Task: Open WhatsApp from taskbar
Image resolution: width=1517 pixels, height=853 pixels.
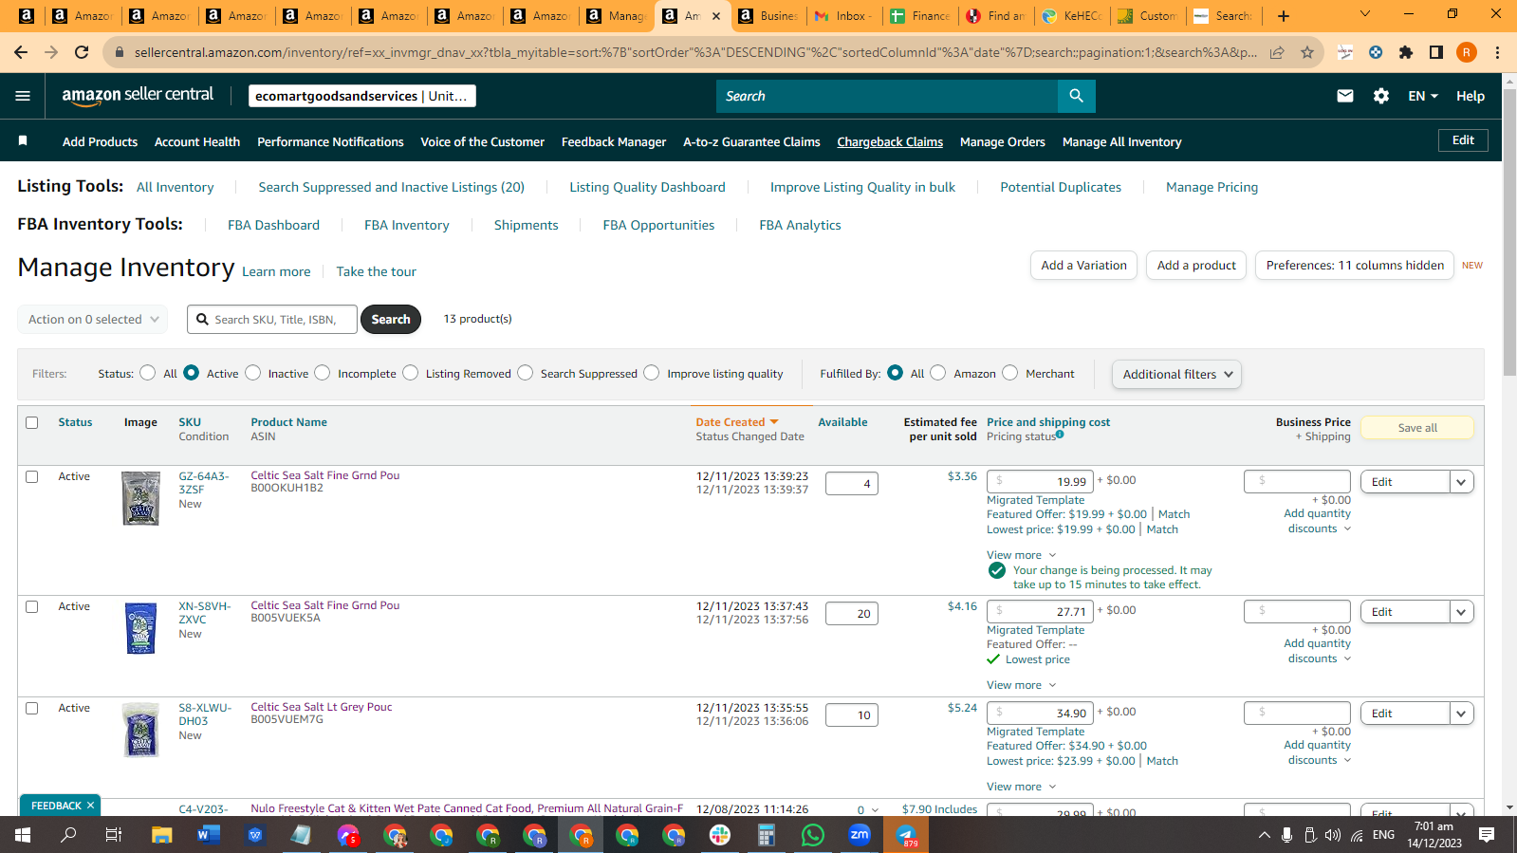Action: click(813, 835)
